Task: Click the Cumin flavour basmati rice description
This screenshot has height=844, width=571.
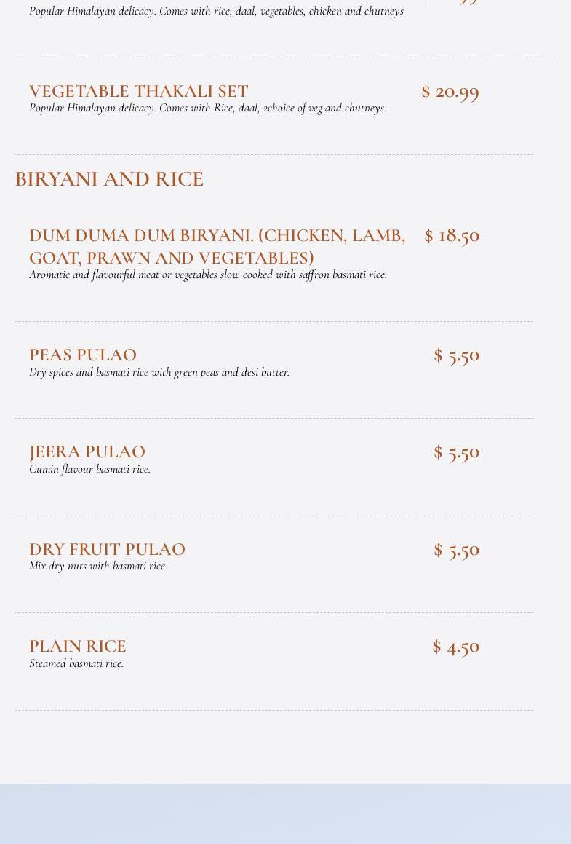Action: click(89, 469)
